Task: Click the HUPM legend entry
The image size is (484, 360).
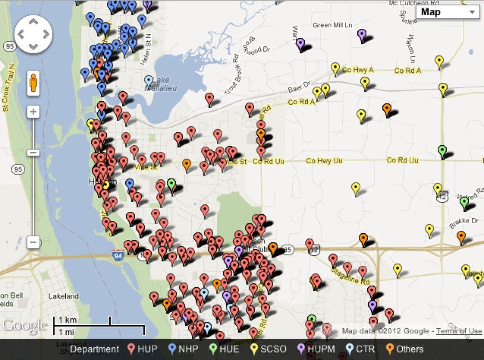Action: click(x=316, y=349)
